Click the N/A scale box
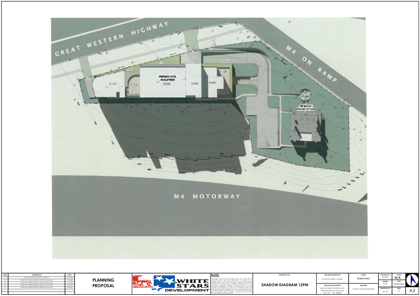420x296 pixels. pyautogui.click(x=398, y=278)
